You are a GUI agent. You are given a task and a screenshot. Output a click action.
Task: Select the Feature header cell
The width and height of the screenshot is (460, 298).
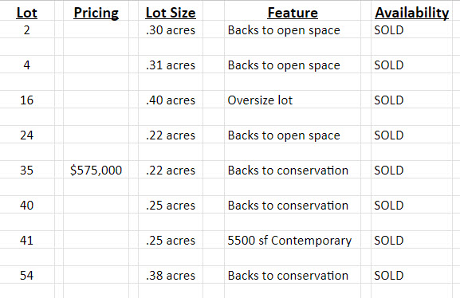click(x=293, y=13)
